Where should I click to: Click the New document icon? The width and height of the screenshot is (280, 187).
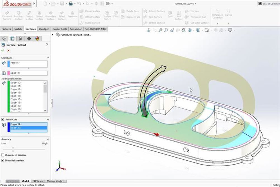tap(45, 4)
